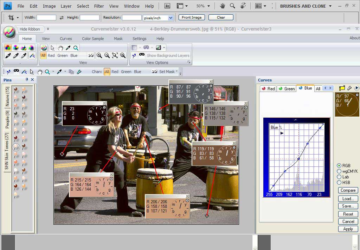The image size is (360, 250).
Task: Click Show Background Layers option
Action: [x=168, y=55]
